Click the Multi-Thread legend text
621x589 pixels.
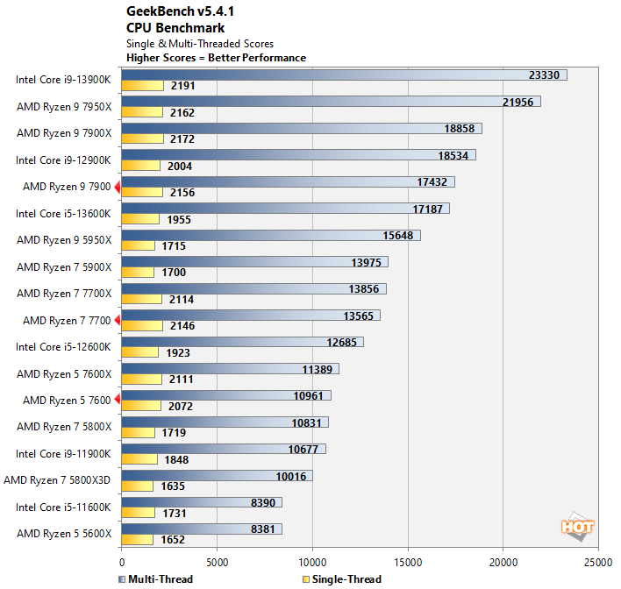coord(161,579)
